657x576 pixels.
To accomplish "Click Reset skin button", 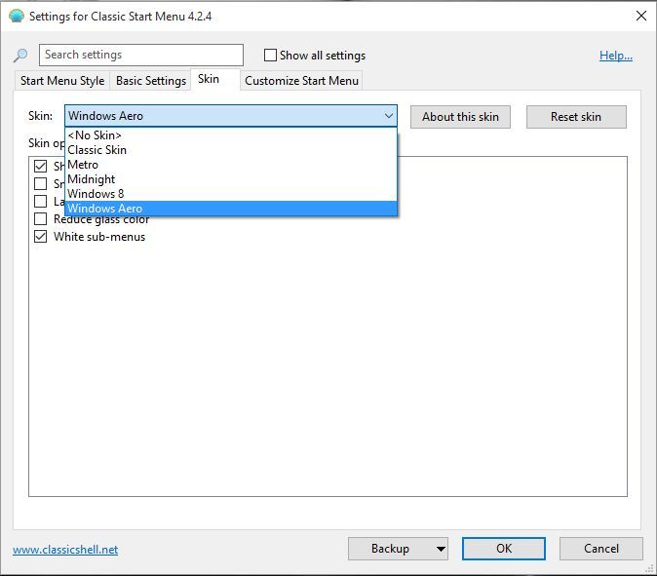I will point(576,117).
